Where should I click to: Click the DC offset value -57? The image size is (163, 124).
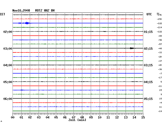pos(160,44)
